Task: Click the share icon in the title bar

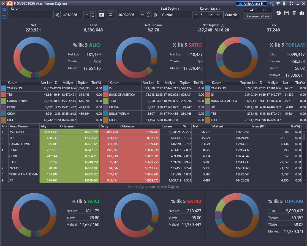Action: (x=272, y=4)
